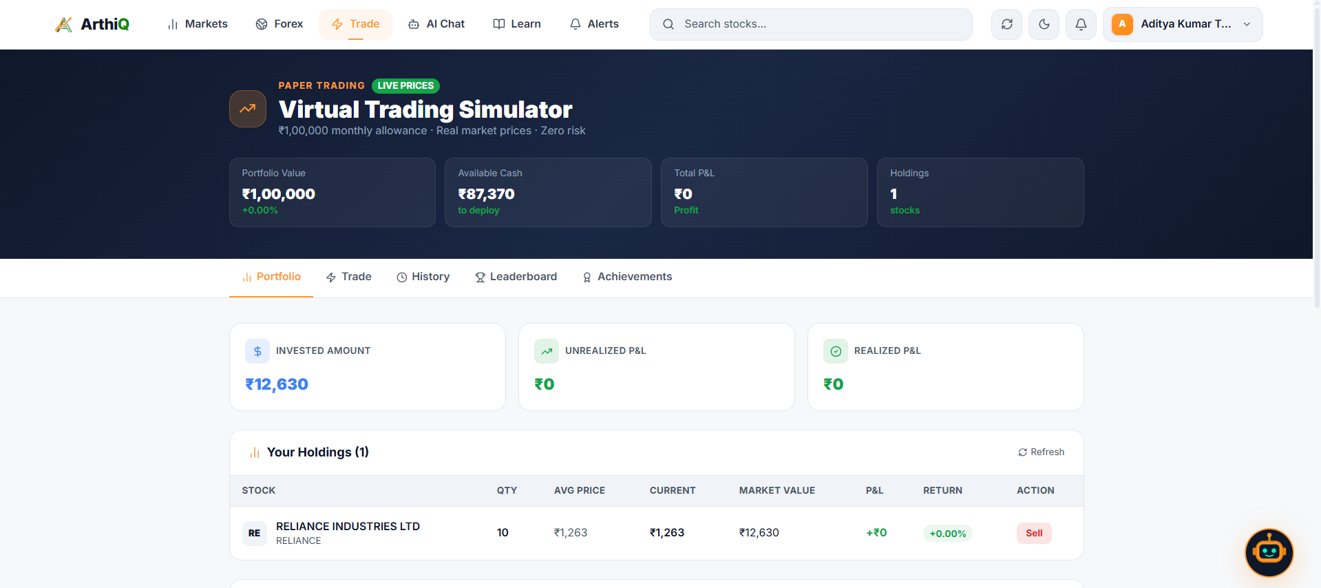Open Alerts in the top navigation
Image resolution: width=1321 pixels, height=588 pixels.
pos(594,24)
